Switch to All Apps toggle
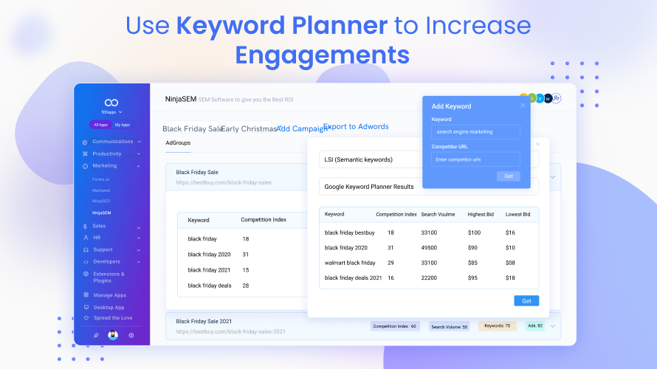 coord(100,125)
